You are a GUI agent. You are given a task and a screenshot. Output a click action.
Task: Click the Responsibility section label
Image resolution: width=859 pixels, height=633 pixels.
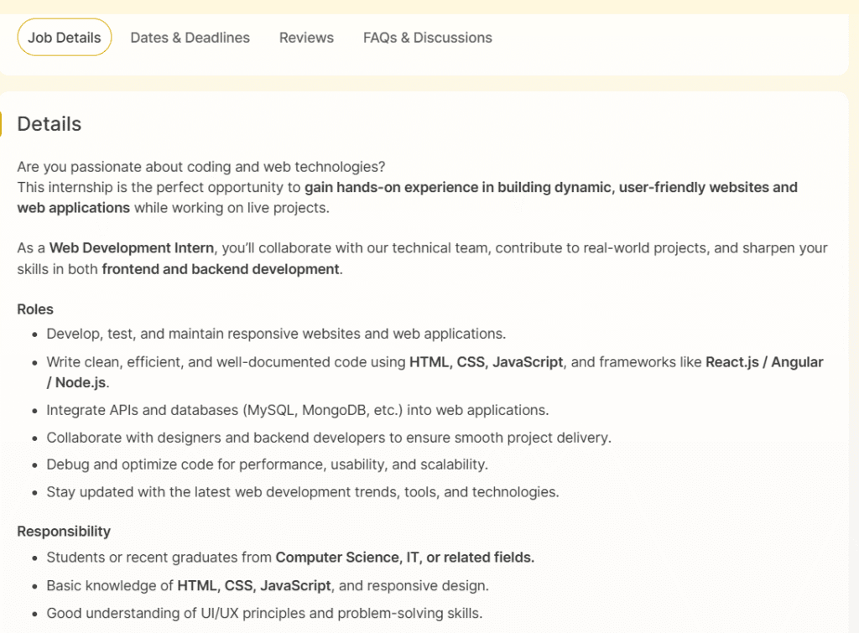pyautogui.click(x=64, y=531)
